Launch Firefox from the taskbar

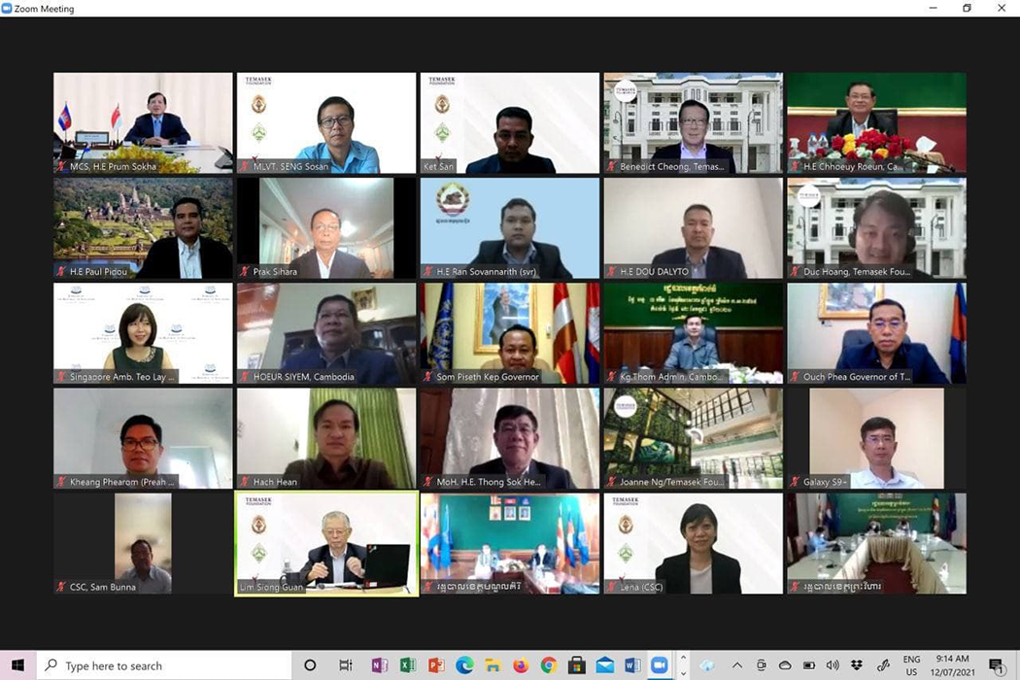click(x=521, y=665)
